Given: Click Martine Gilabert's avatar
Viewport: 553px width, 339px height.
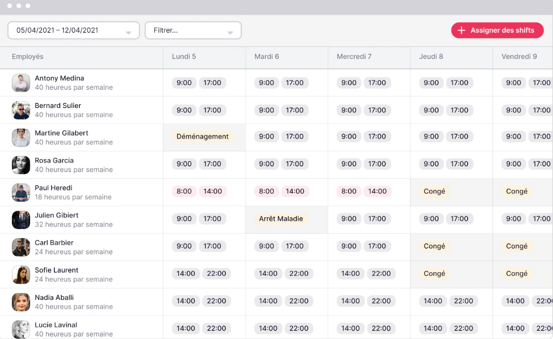Looking at the screenshot, I should coord(21,138).
